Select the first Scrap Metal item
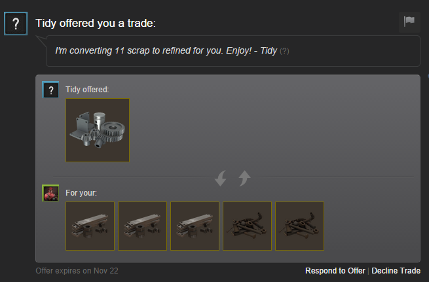The image size is (429, 282). click(247, 226)
